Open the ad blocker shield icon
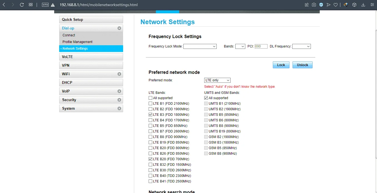The image size is (377, 193). pyautogui.click(x=321, y=5)
